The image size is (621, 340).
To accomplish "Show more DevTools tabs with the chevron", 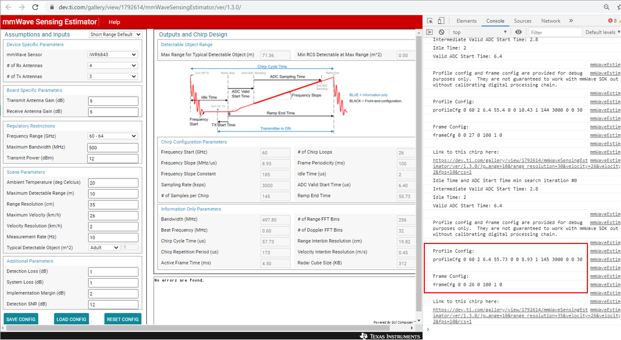I will [571, 20].
